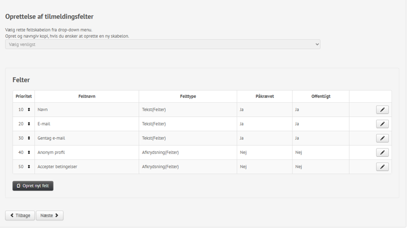Click the Felttype column header
Image resolution: width=409 pixels, height=228 pixels.
[188, 96]
